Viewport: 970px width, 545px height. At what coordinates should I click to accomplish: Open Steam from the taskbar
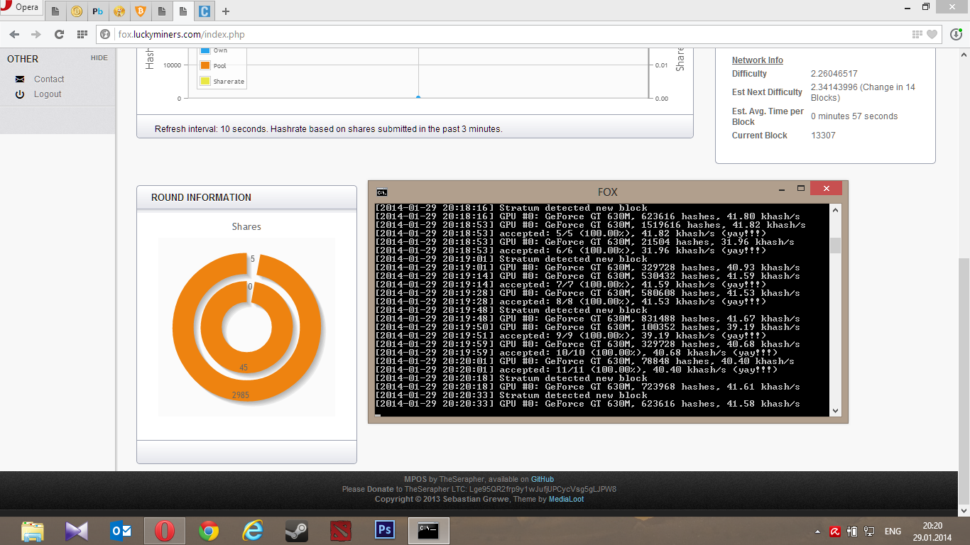[x=297, y=531]
